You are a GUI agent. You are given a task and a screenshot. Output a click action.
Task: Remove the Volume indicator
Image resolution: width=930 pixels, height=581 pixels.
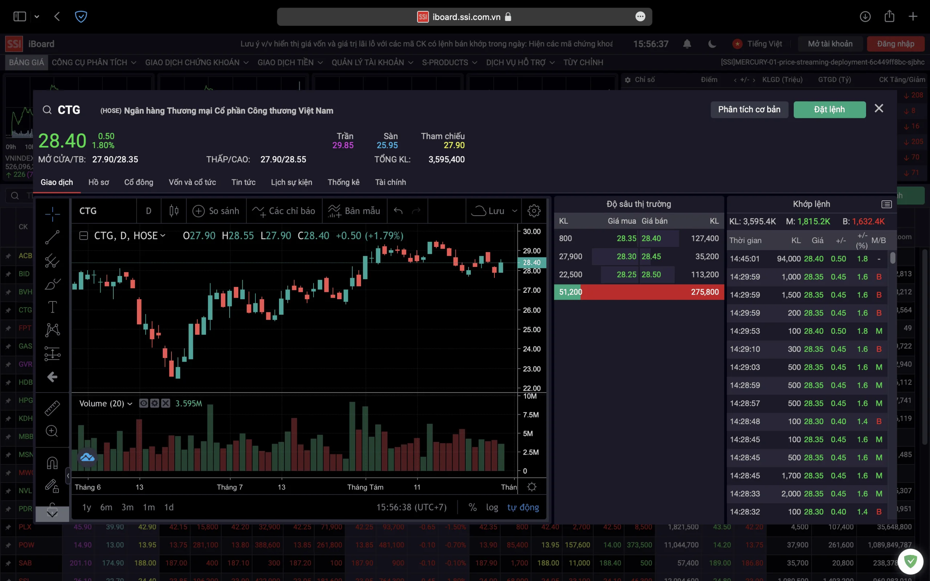point(166,403)
